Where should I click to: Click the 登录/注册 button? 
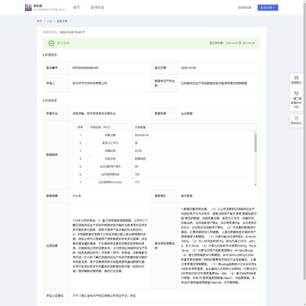pyautogui.click(x=268, y=8)
